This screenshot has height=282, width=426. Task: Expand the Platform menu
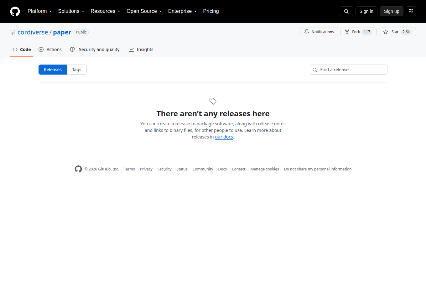(40, 11)
